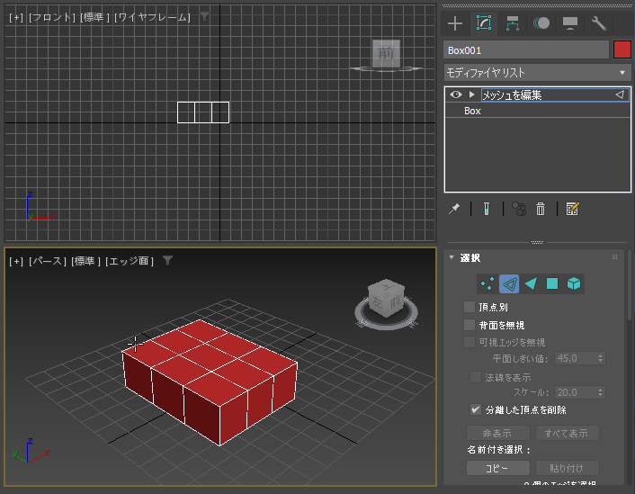
Task: Click the 平面しきい値 spinner arrows
Action: 601,359
